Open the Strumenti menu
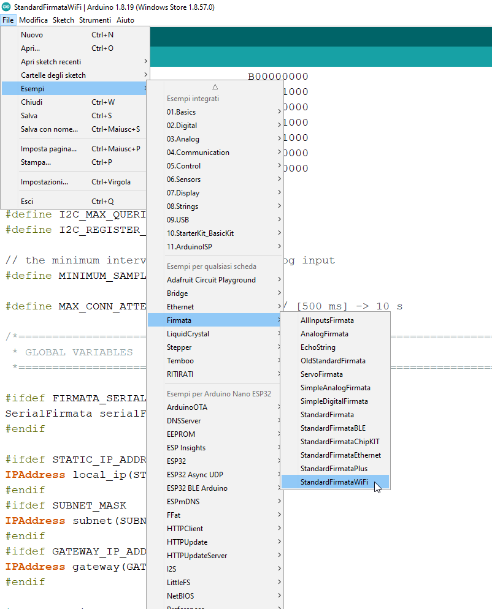The height and width of the screenshot is (609, 492). point(95,20)
